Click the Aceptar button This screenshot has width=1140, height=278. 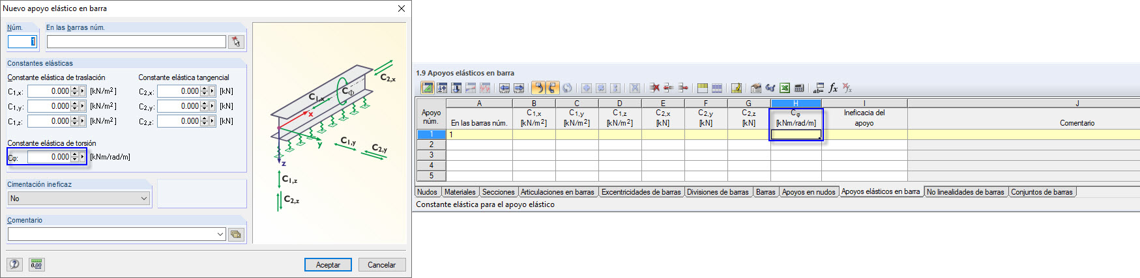point(328,265)
